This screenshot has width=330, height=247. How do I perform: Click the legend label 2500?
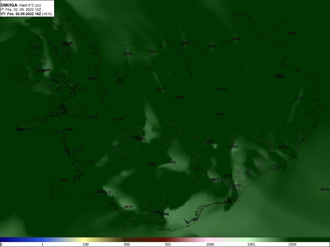(x=292, y=244)
